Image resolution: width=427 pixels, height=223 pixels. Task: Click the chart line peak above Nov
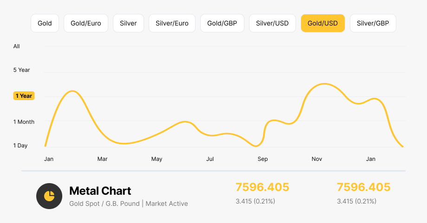coord(323,84)
